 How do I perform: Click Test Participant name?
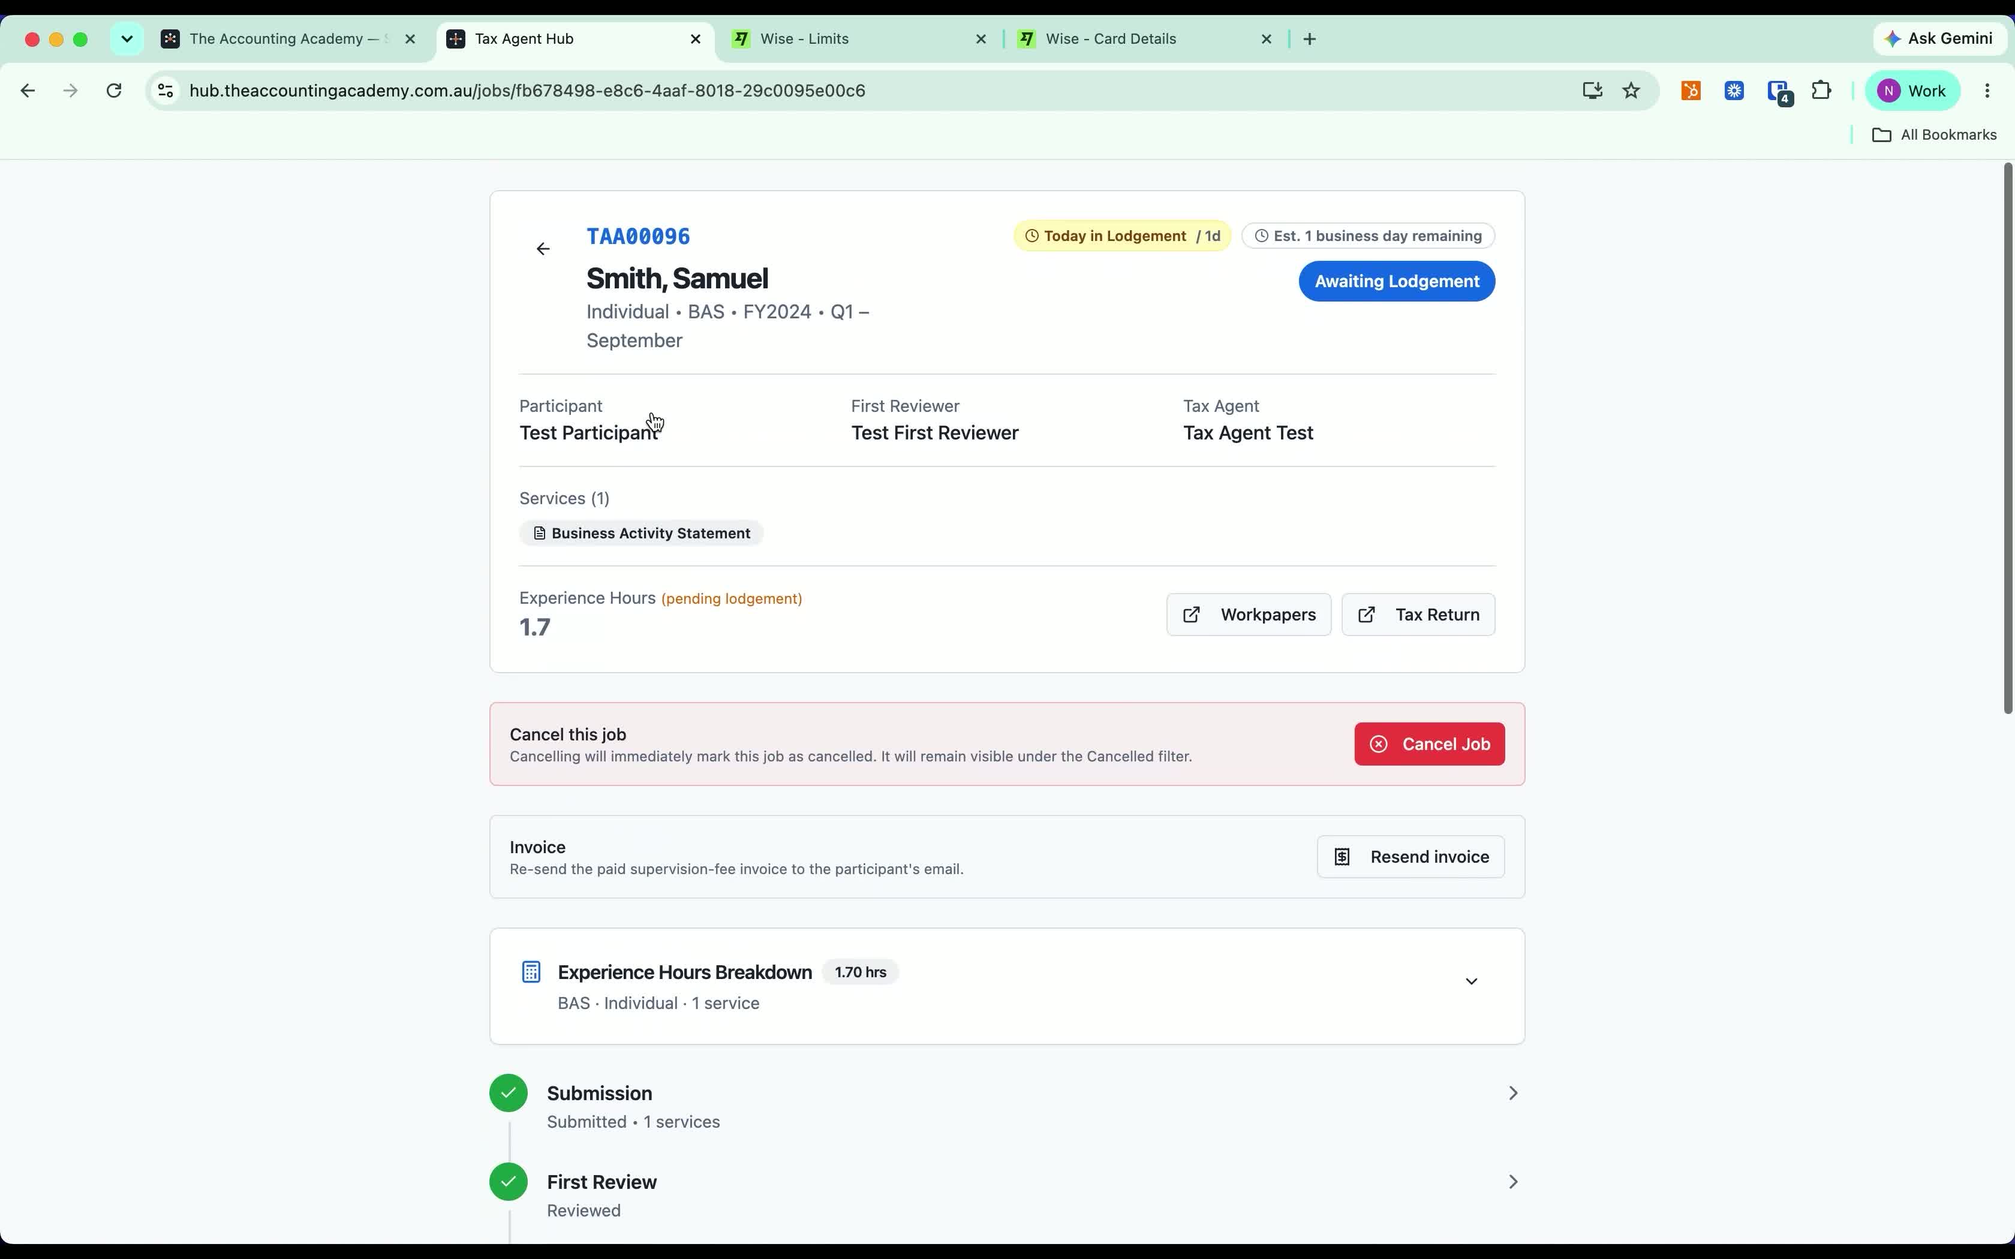pos(589,433)
